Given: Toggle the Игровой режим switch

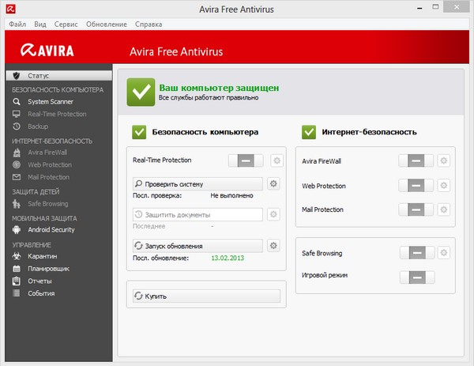Looking at the screenshot, I should click(x=416, y=277).
